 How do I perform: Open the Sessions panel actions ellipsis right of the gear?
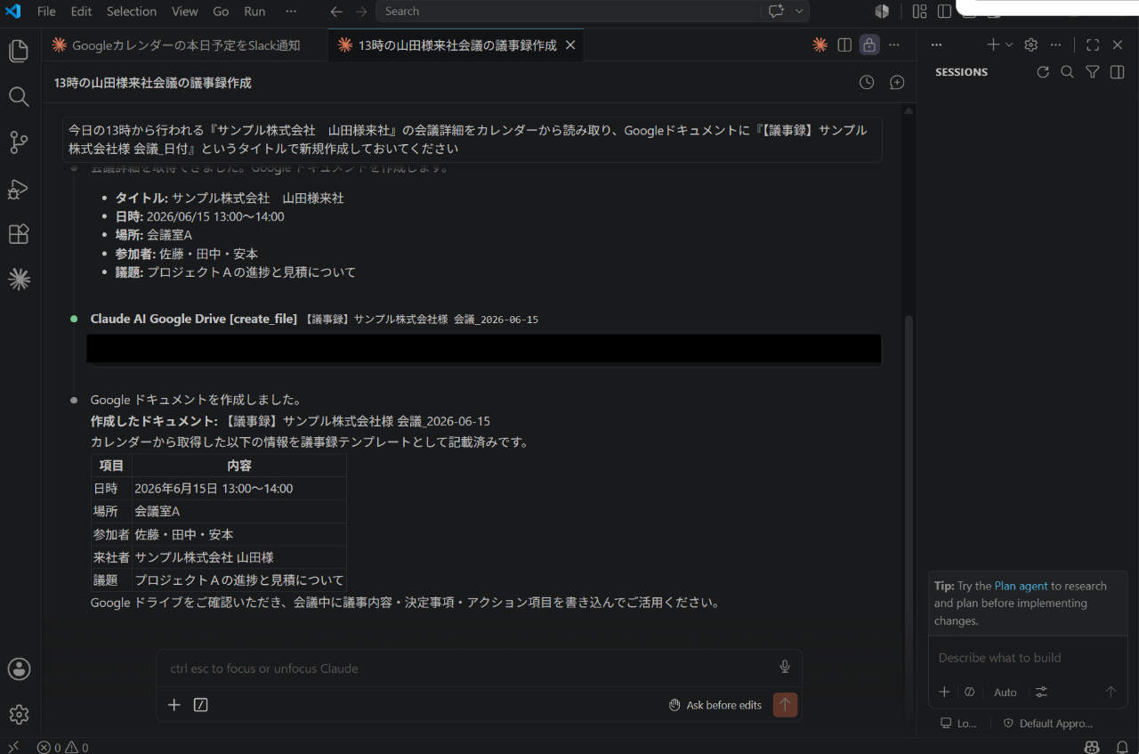click(1055, 45)
